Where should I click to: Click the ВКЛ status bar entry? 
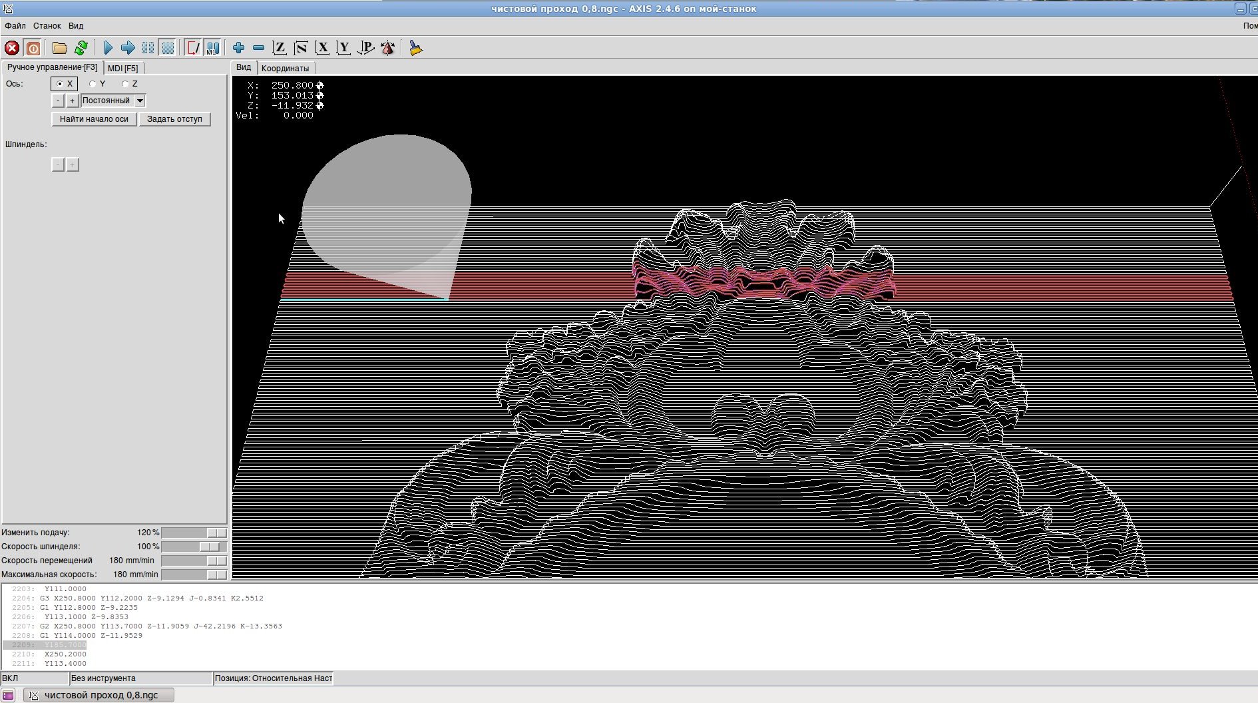click(x=35, y=678)
